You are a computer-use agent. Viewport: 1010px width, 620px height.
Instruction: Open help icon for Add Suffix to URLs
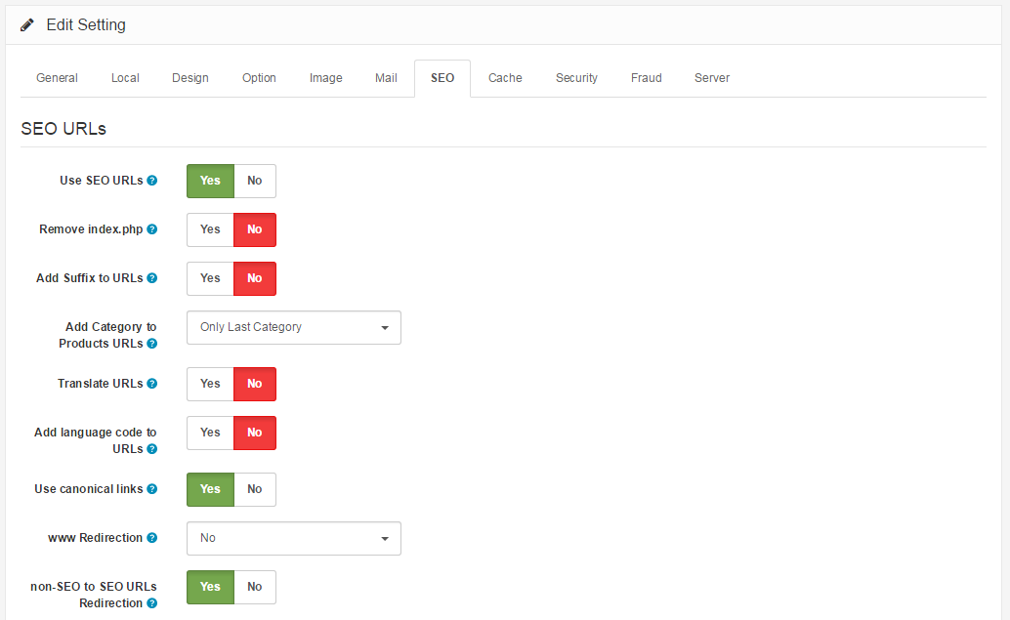(x=152, y=278)
